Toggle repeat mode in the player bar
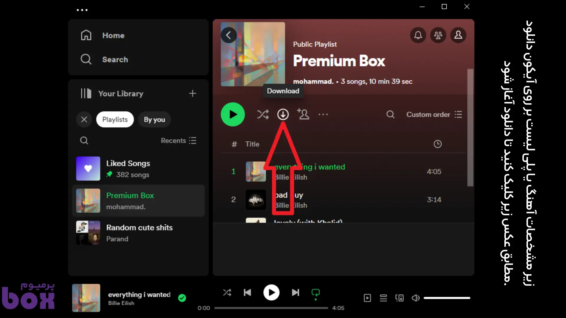The width and height of the screenshot is (566, 318). [316, 293]
